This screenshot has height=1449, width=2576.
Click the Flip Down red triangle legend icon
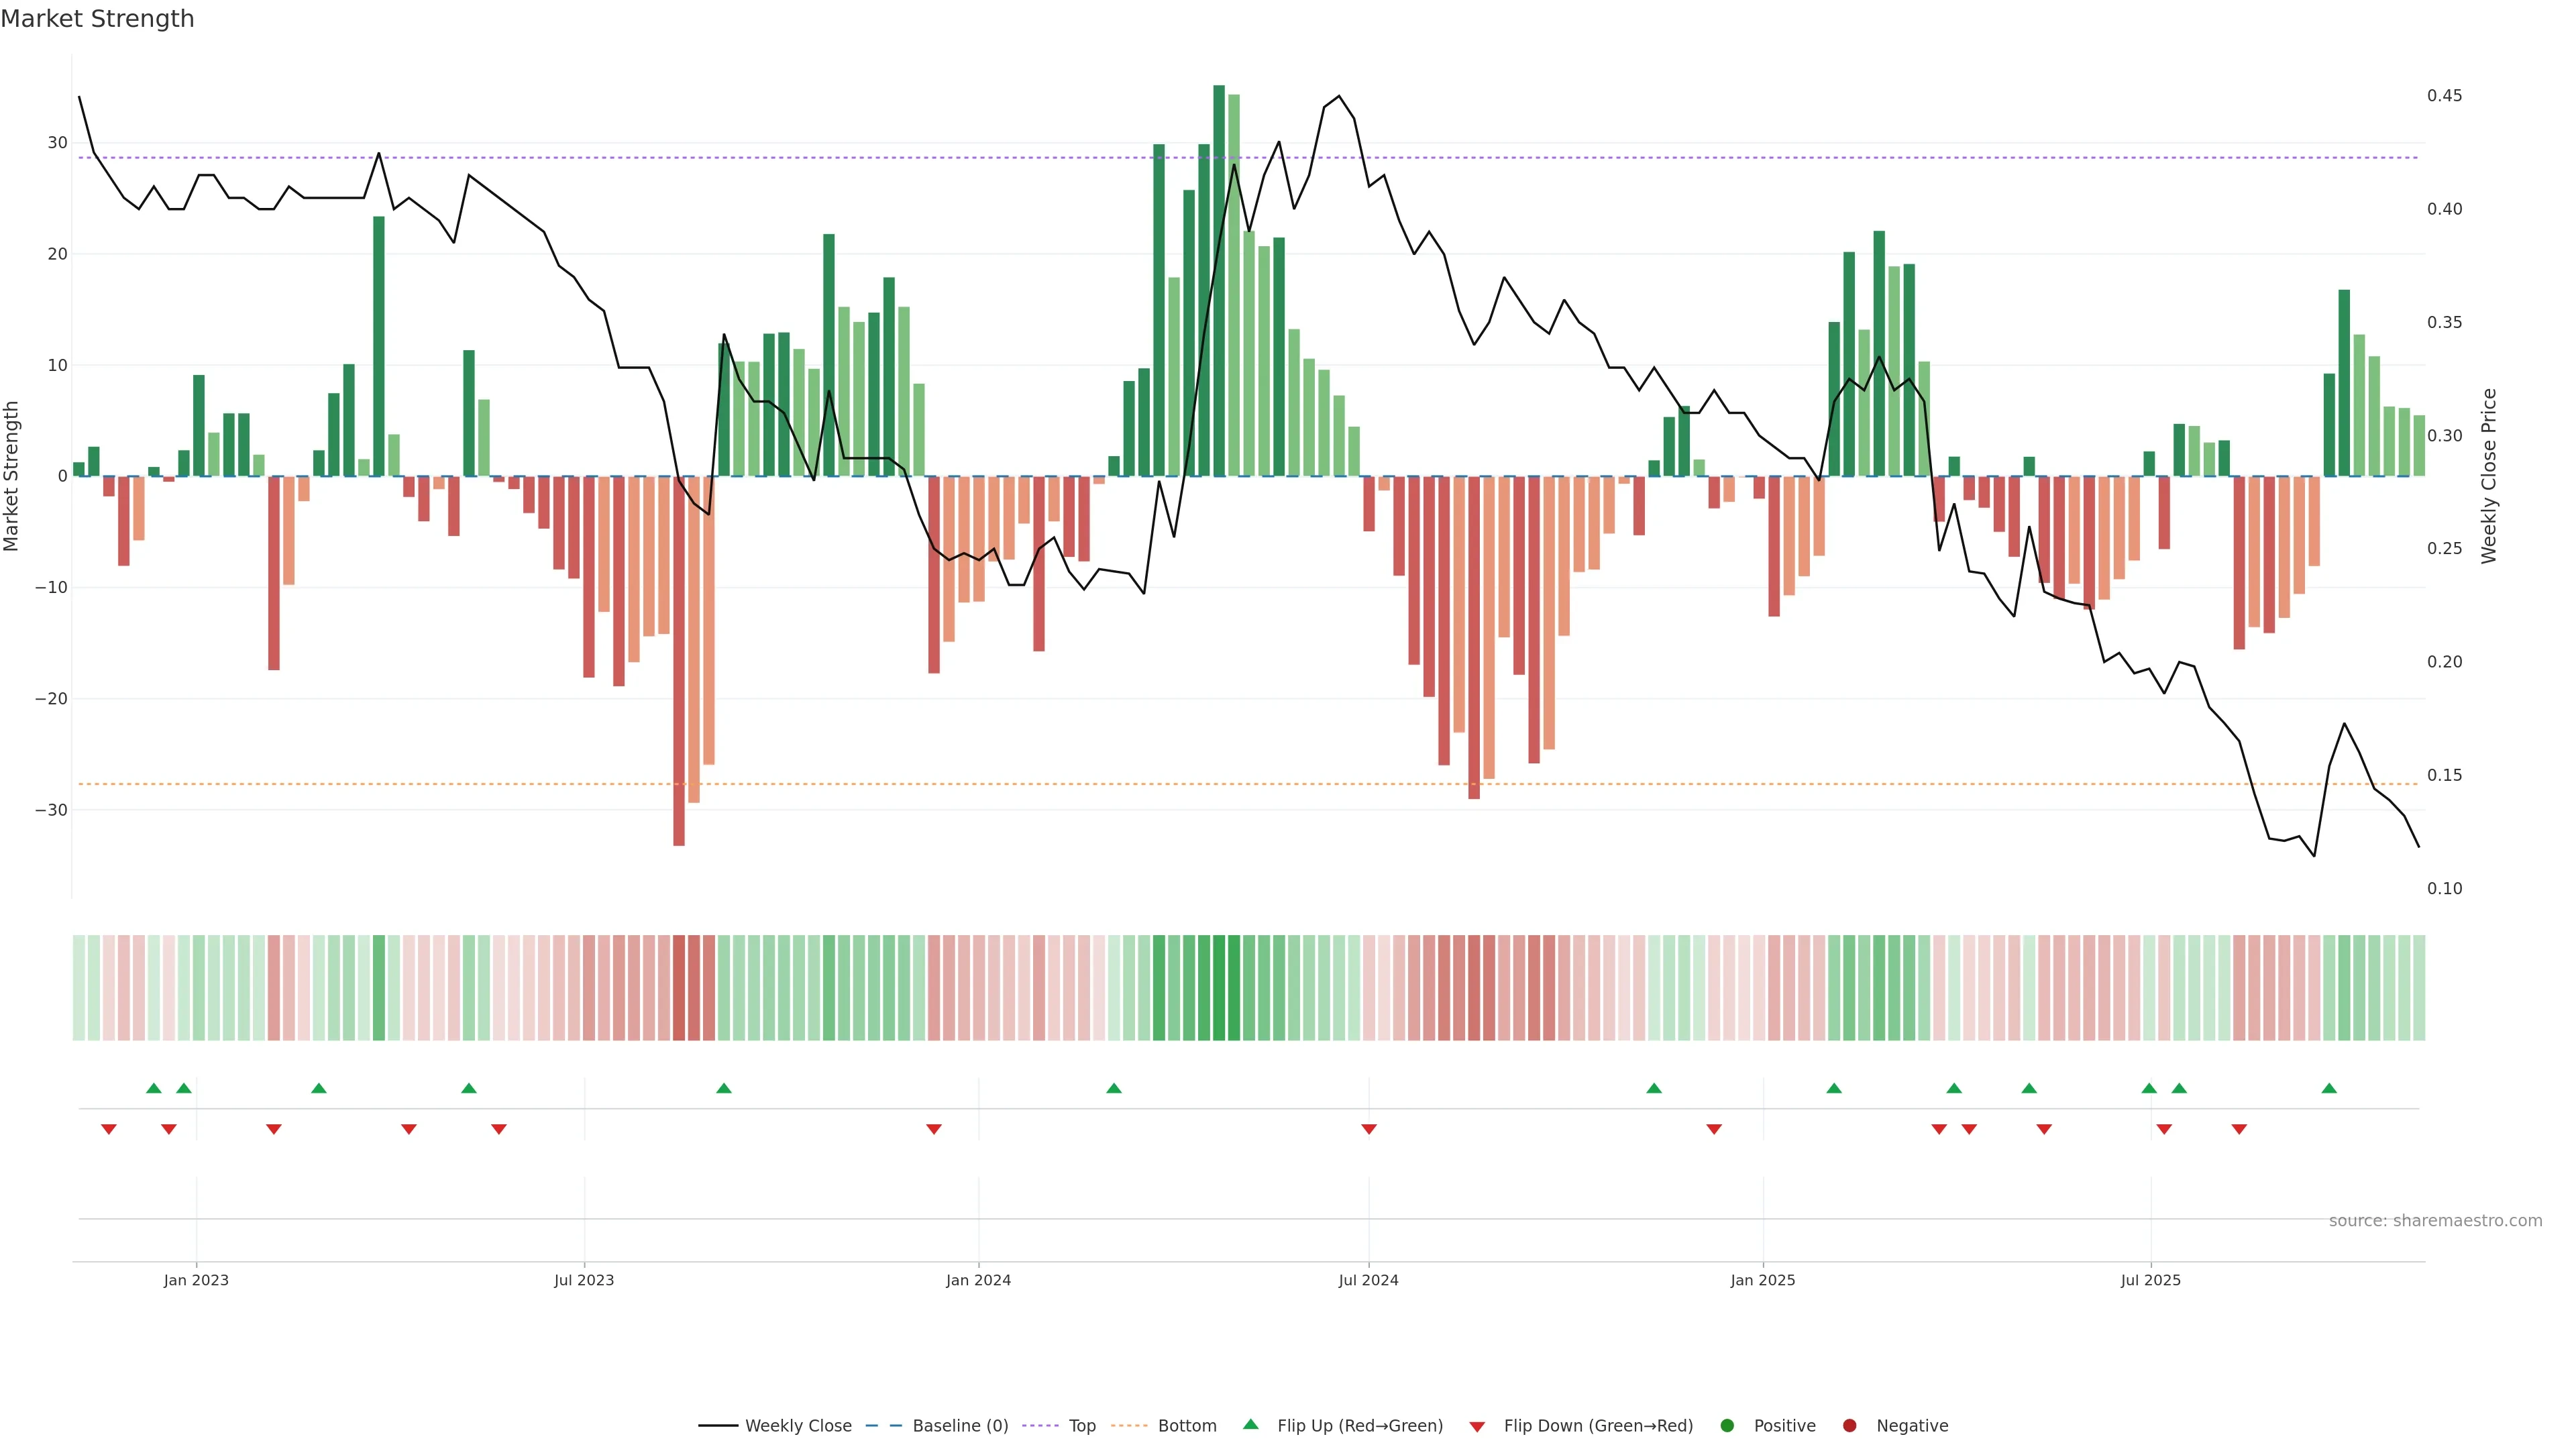(1477, 1427)
